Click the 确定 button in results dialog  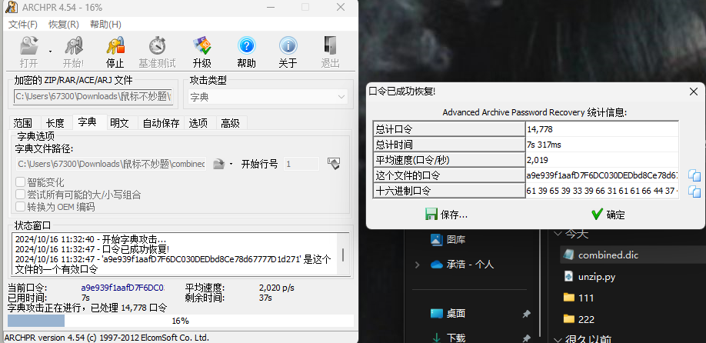tap(608, 215)
